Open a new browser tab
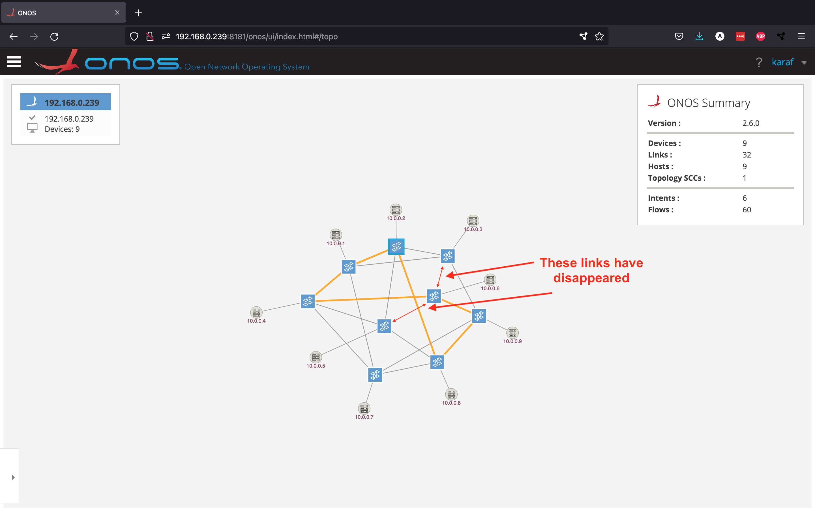815x509 pixels. pos(138,13)
